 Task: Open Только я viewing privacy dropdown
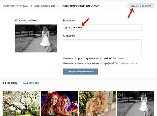[x=118, y=59]
